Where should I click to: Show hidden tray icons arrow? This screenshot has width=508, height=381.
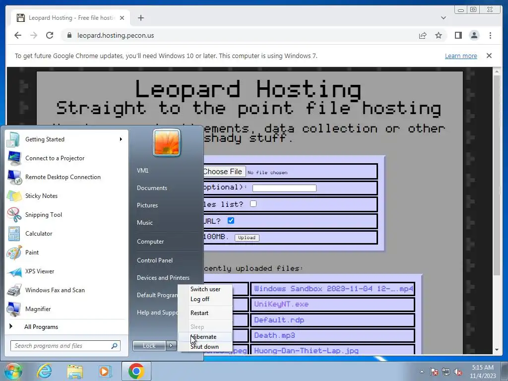tap(422, 372)
